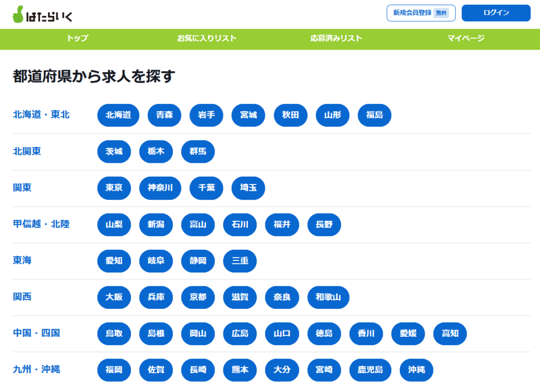This screenshot has width=540, height=389.
Task: Open お気に入りリスト tab
Action: pyautogui.click(x=207, y=38)
